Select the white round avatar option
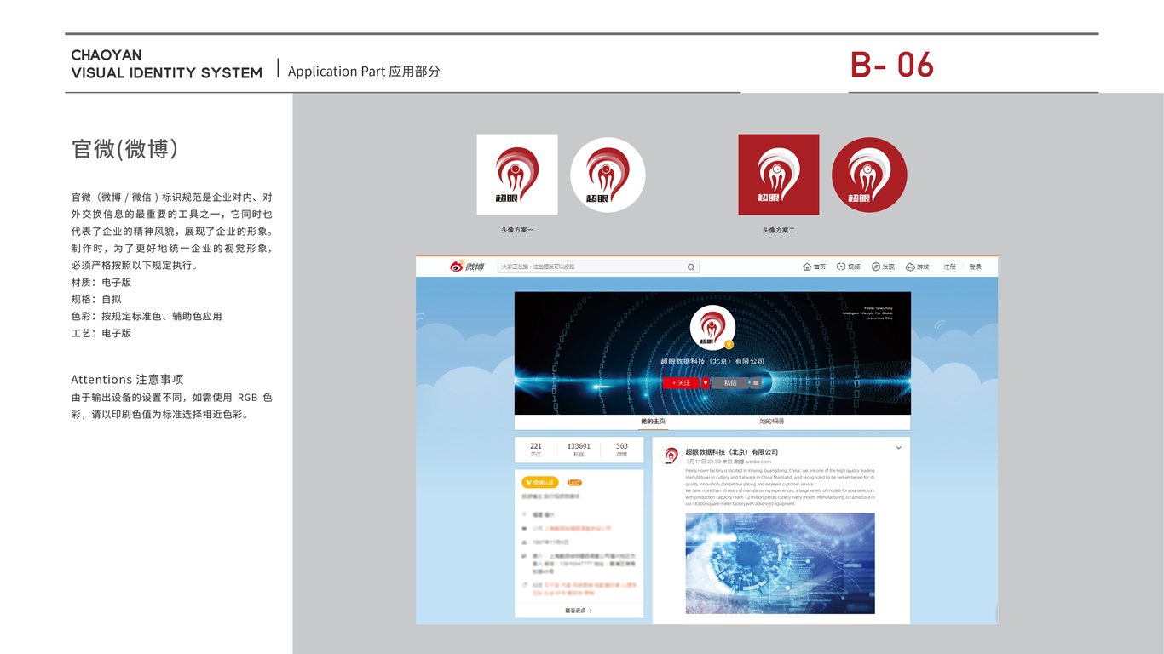 pos(608,175)
